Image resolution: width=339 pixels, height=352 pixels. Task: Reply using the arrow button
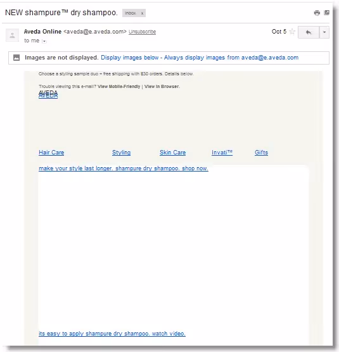pyautogui.click(x=309, y=32)
